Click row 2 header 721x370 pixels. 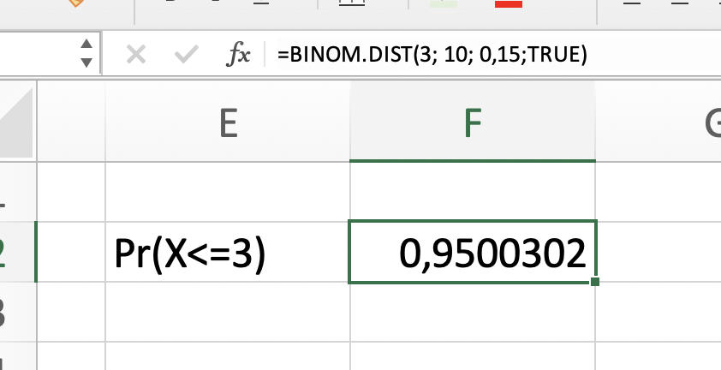tap(15, 252)
